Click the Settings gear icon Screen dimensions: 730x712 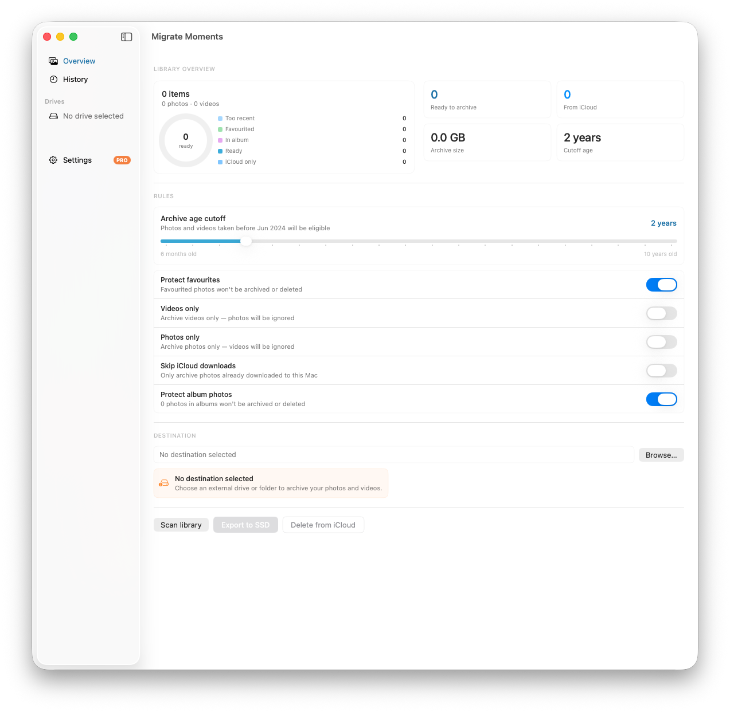[x=53, y=160]
